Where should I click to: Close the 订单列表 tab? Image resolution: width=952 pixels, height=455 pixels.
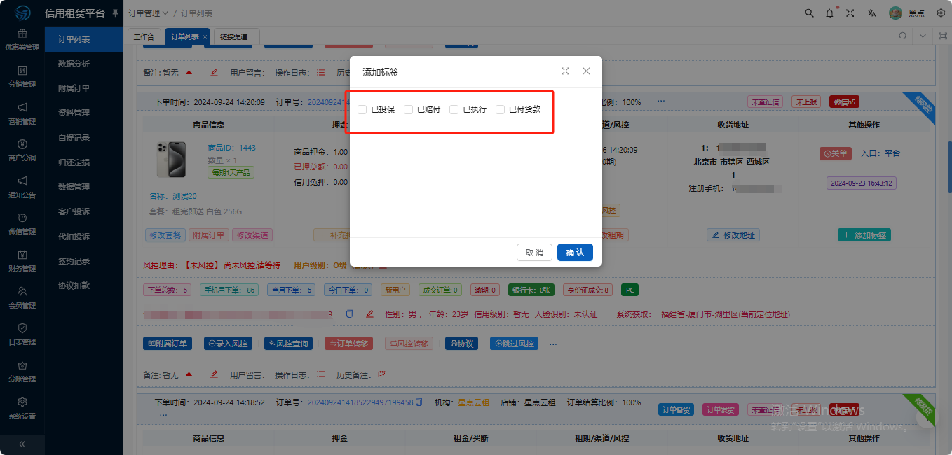205,36
